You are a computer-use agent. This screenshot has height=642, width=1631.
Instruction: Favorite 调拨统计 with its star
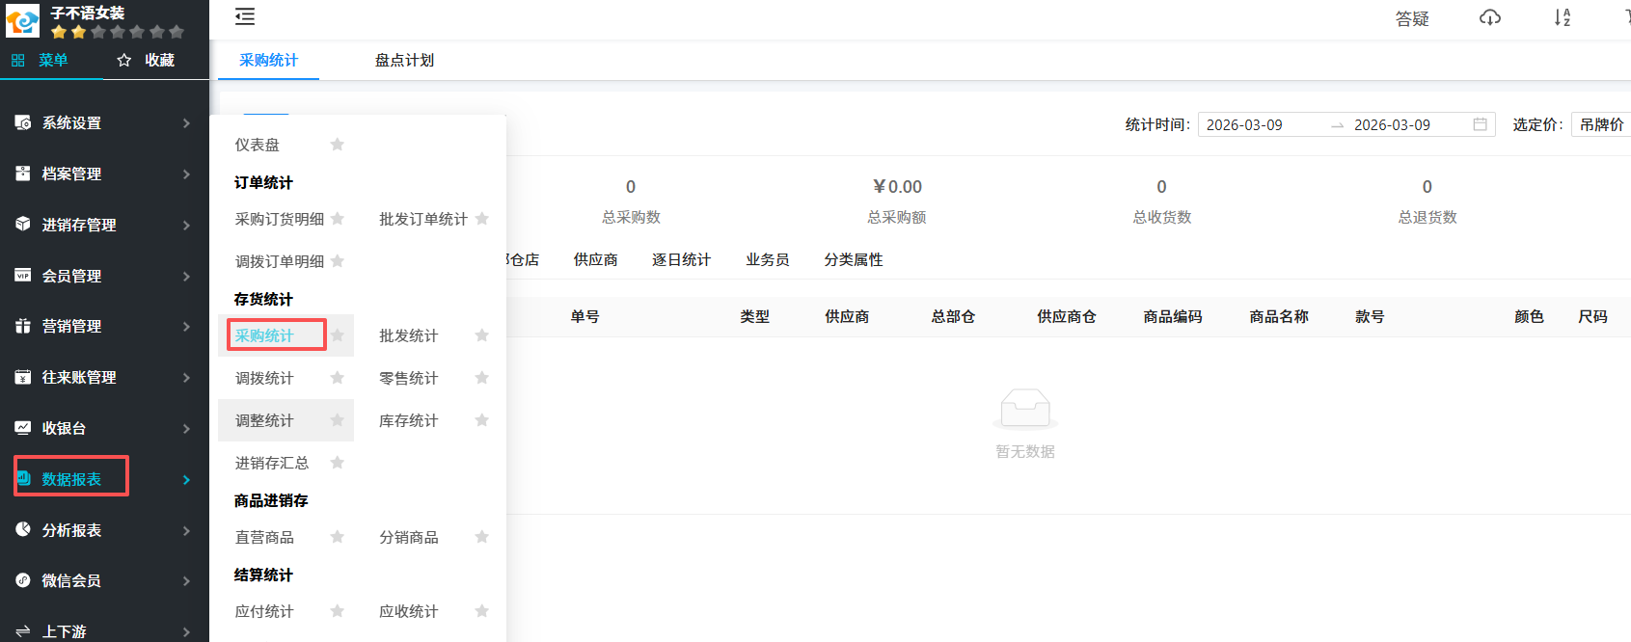tap(338, 378)
